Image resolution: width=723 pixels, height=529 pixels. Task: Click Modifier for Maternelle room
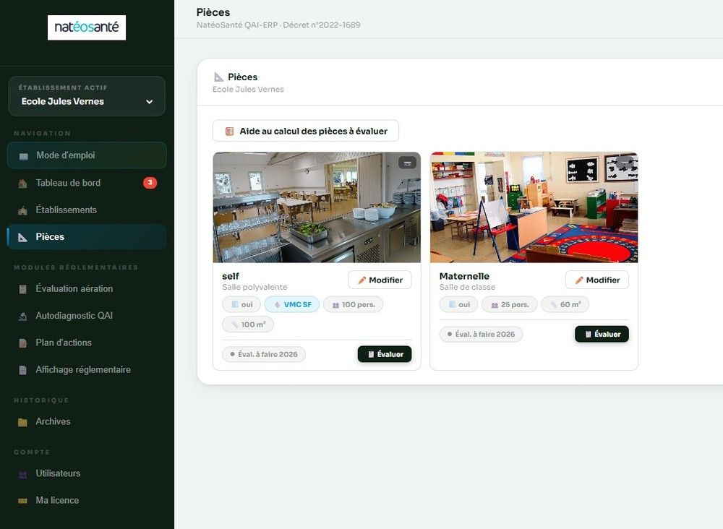pyautogui.click(x=597, y=280)
